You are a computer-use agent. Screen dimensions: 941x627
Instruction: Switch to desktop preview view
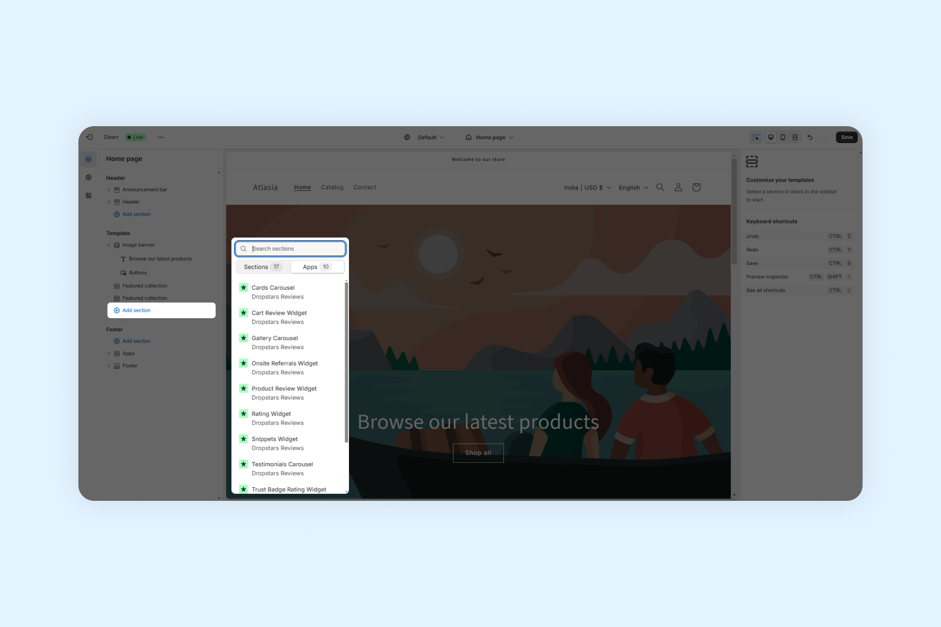point(770,137)
